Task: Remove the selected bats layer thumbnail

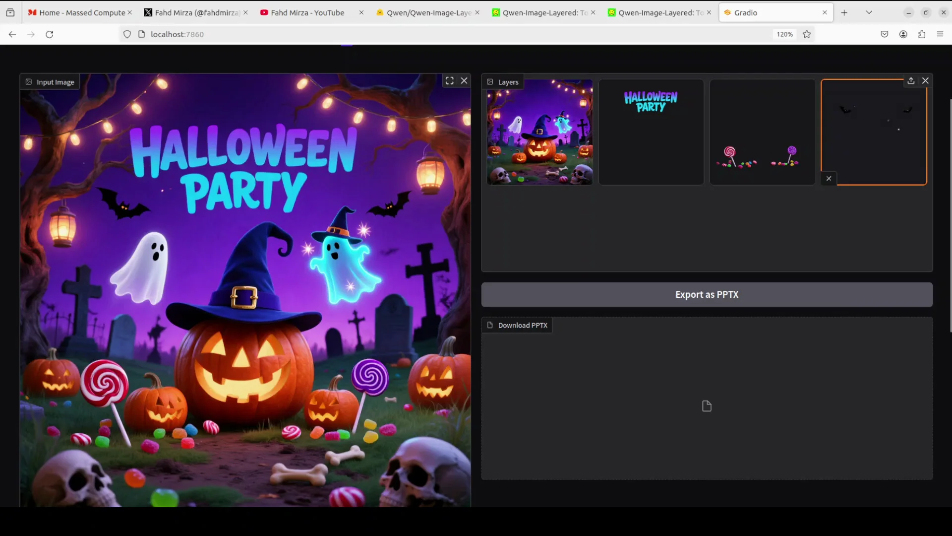Action: [829, 179]
